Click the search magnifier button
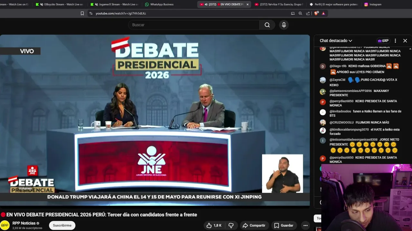 pos(267,25)
